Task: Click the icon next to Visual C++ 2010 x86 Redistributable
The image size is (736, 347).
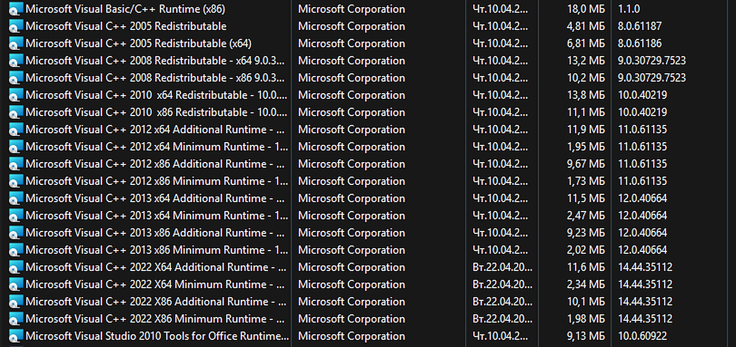Action: point(16,112)
